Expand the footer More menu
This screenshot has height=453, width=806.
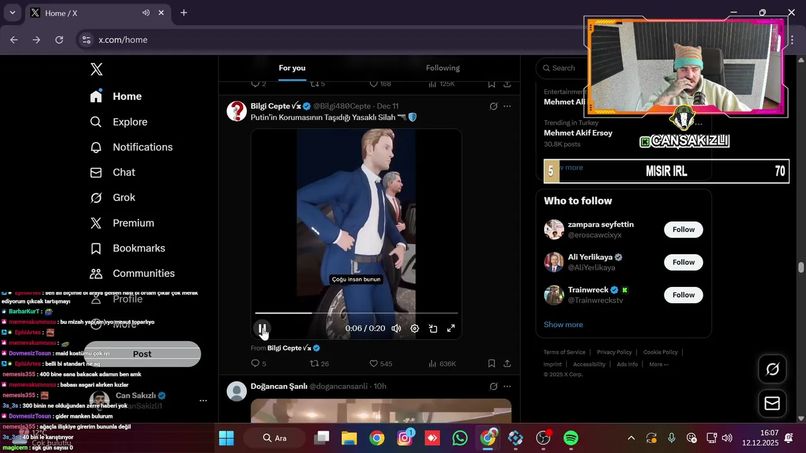(659, 364)
